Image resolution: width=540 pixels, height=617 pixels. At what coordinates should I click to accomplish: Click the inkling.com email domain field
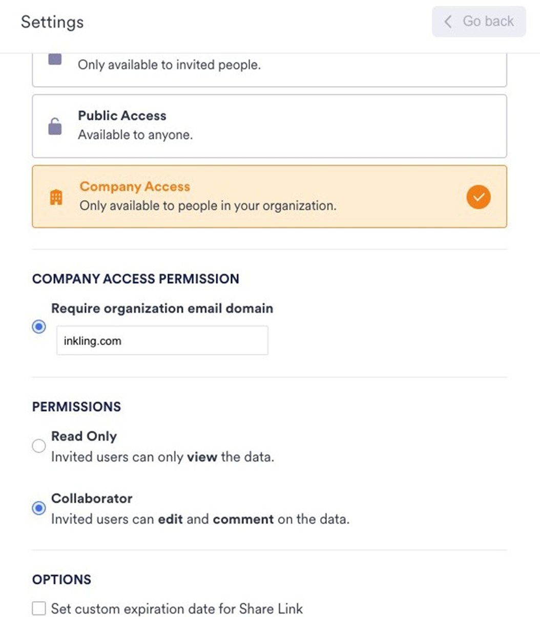tap(162, 341)
